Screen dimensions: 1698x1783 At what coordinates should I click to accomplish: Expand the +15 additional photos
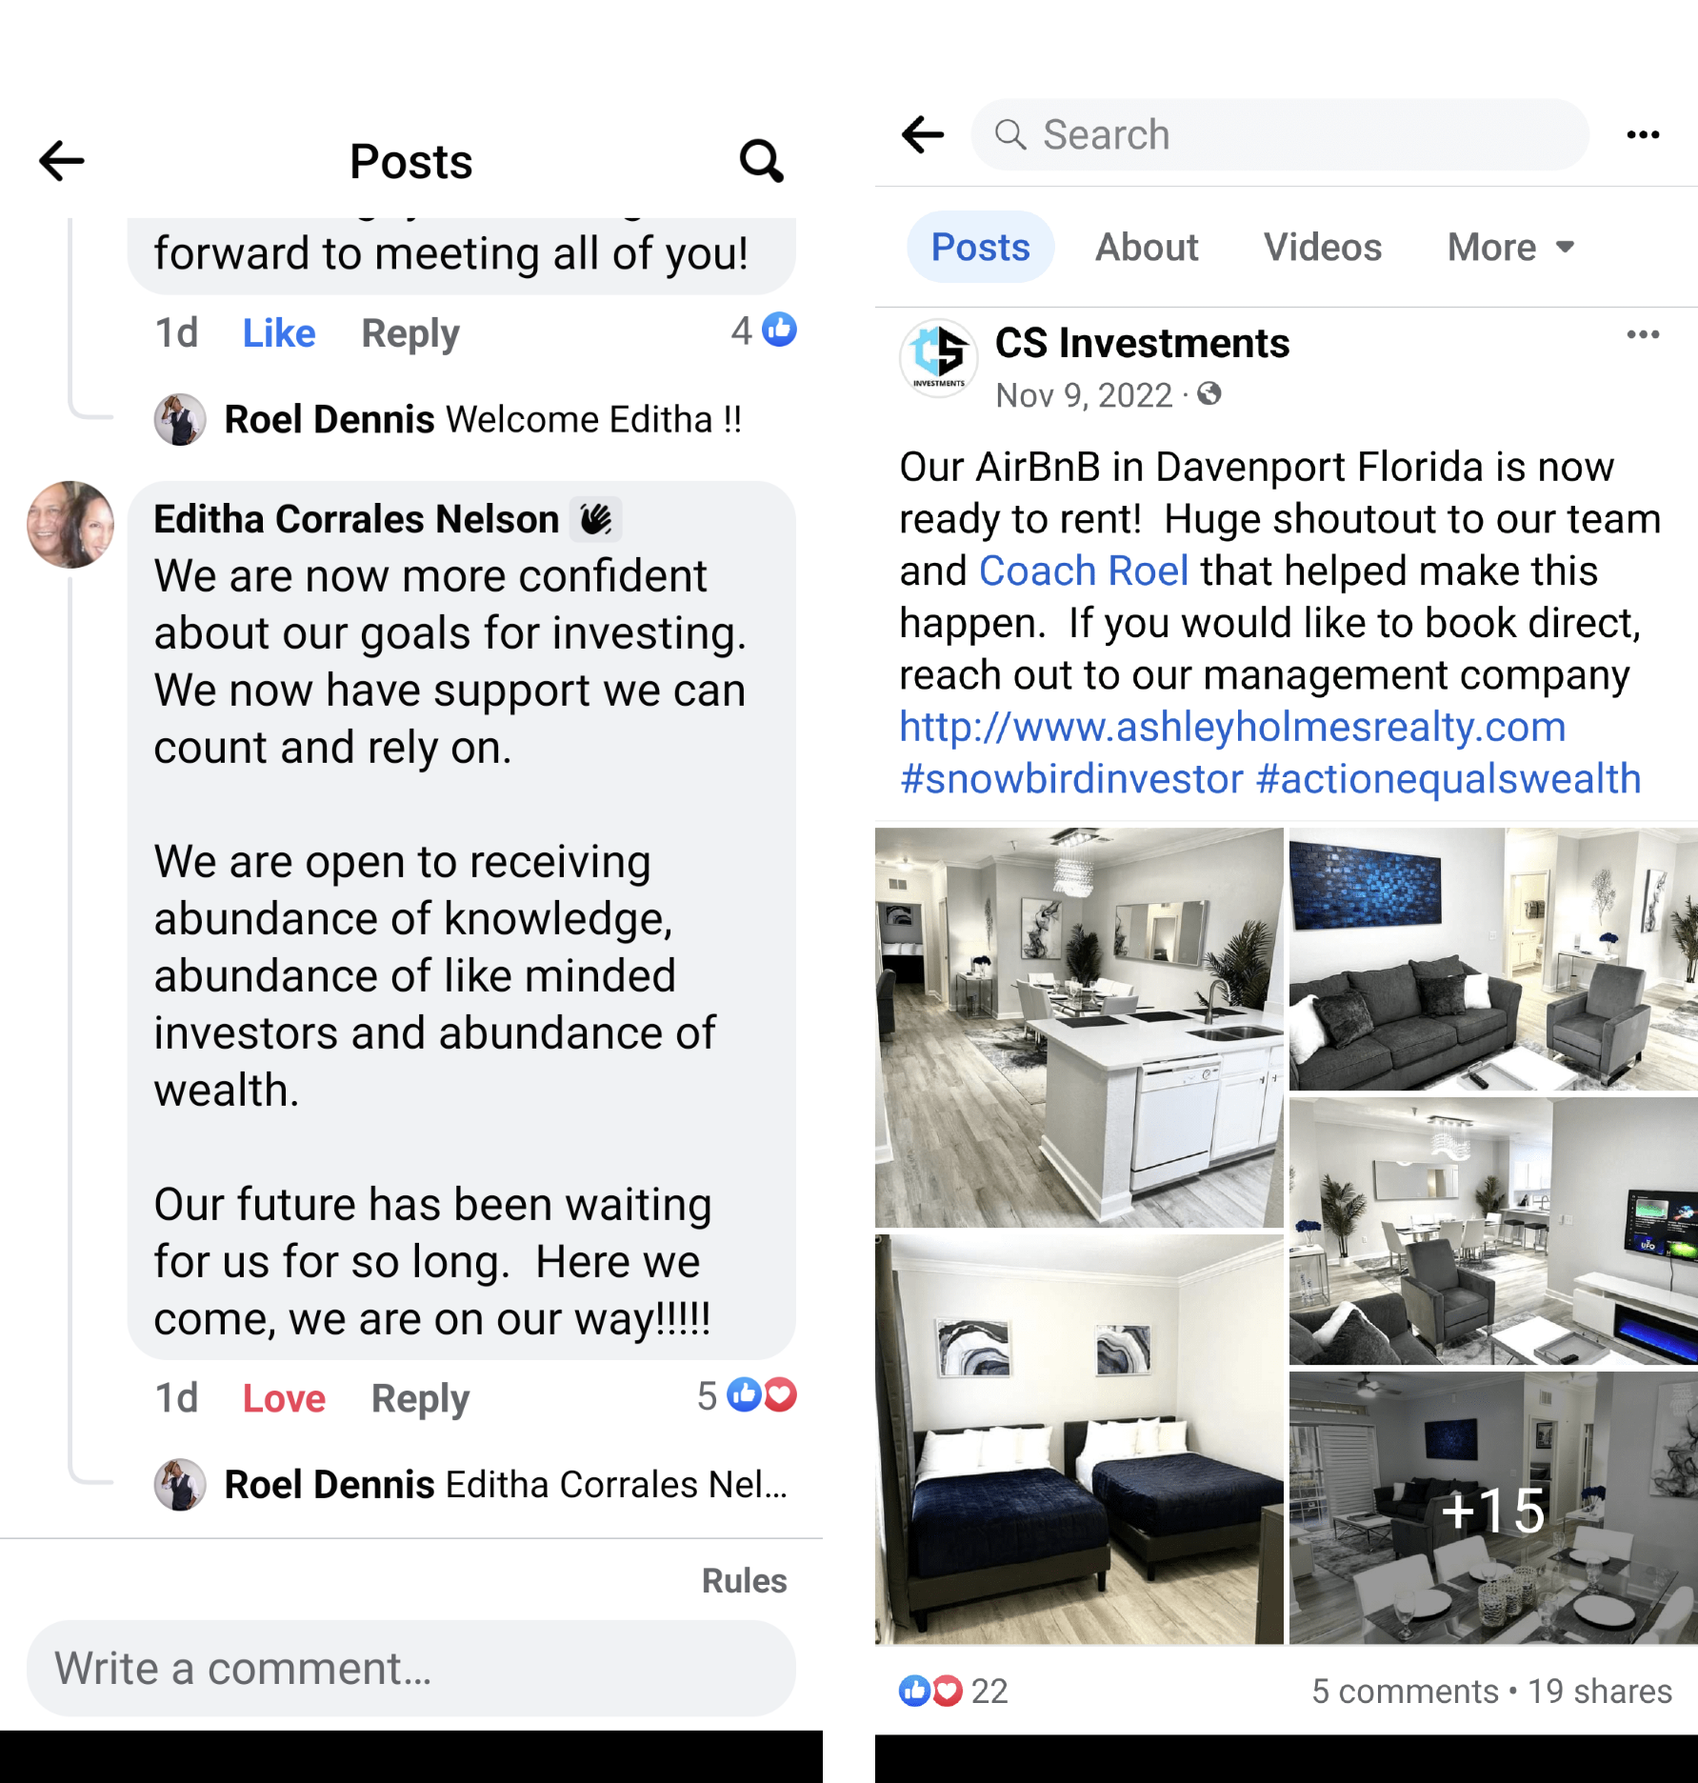click(1493, 1508)
